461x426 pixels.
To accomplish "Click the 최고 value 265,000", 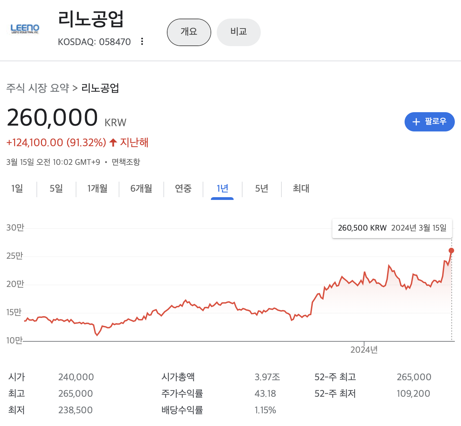I will tap(76, 394).
